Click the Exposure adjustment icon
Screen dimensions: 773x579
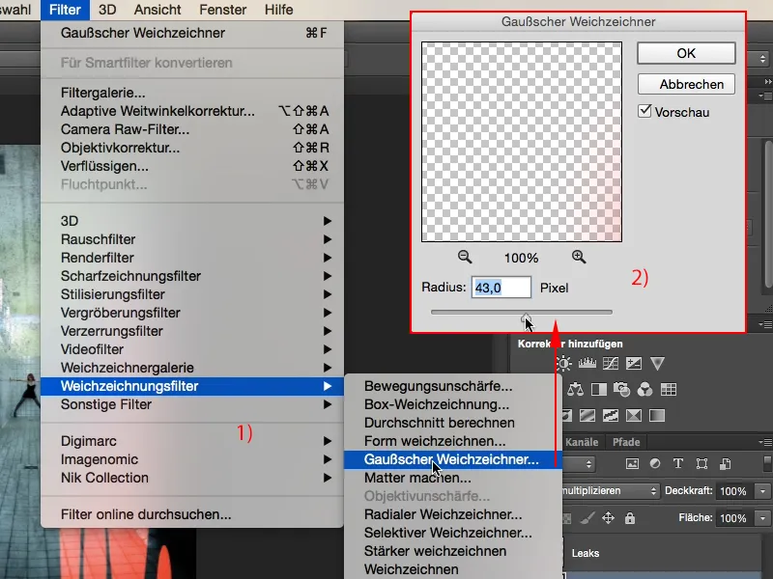pyautogui.click(x=634, y=364)
